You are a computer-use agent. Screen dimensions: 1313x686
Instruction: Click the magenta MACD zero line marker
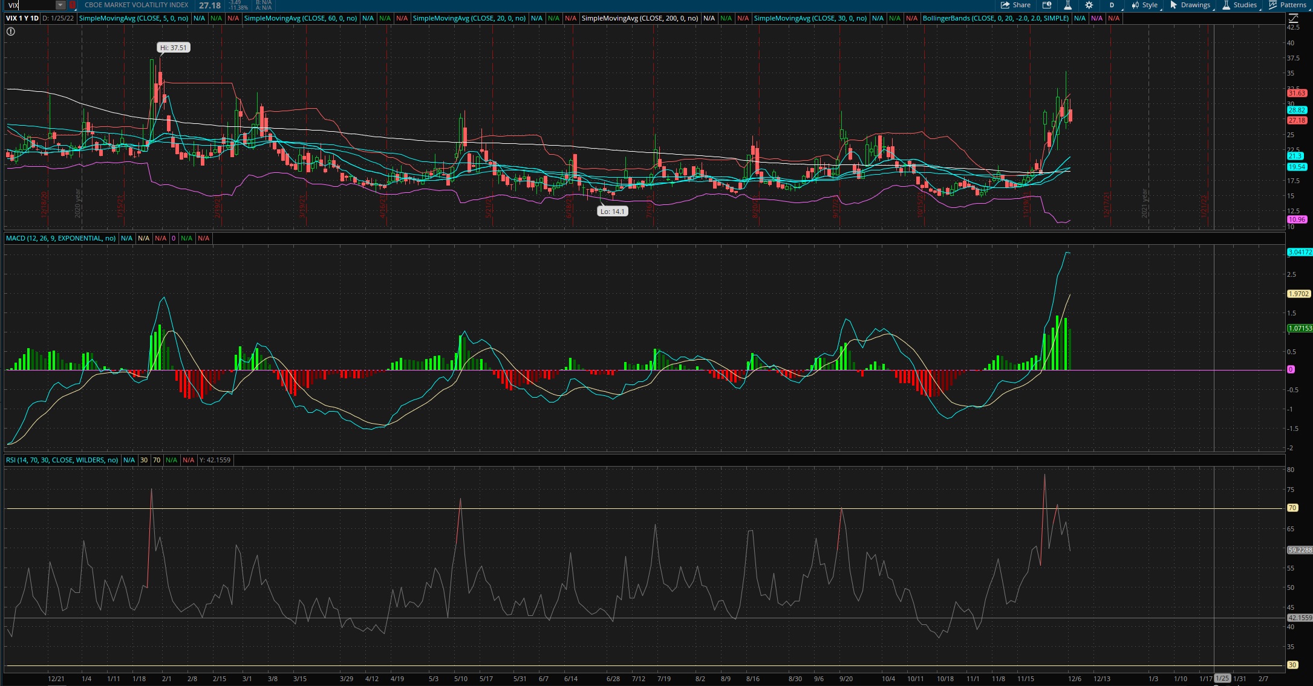(x=1291, y=369)
